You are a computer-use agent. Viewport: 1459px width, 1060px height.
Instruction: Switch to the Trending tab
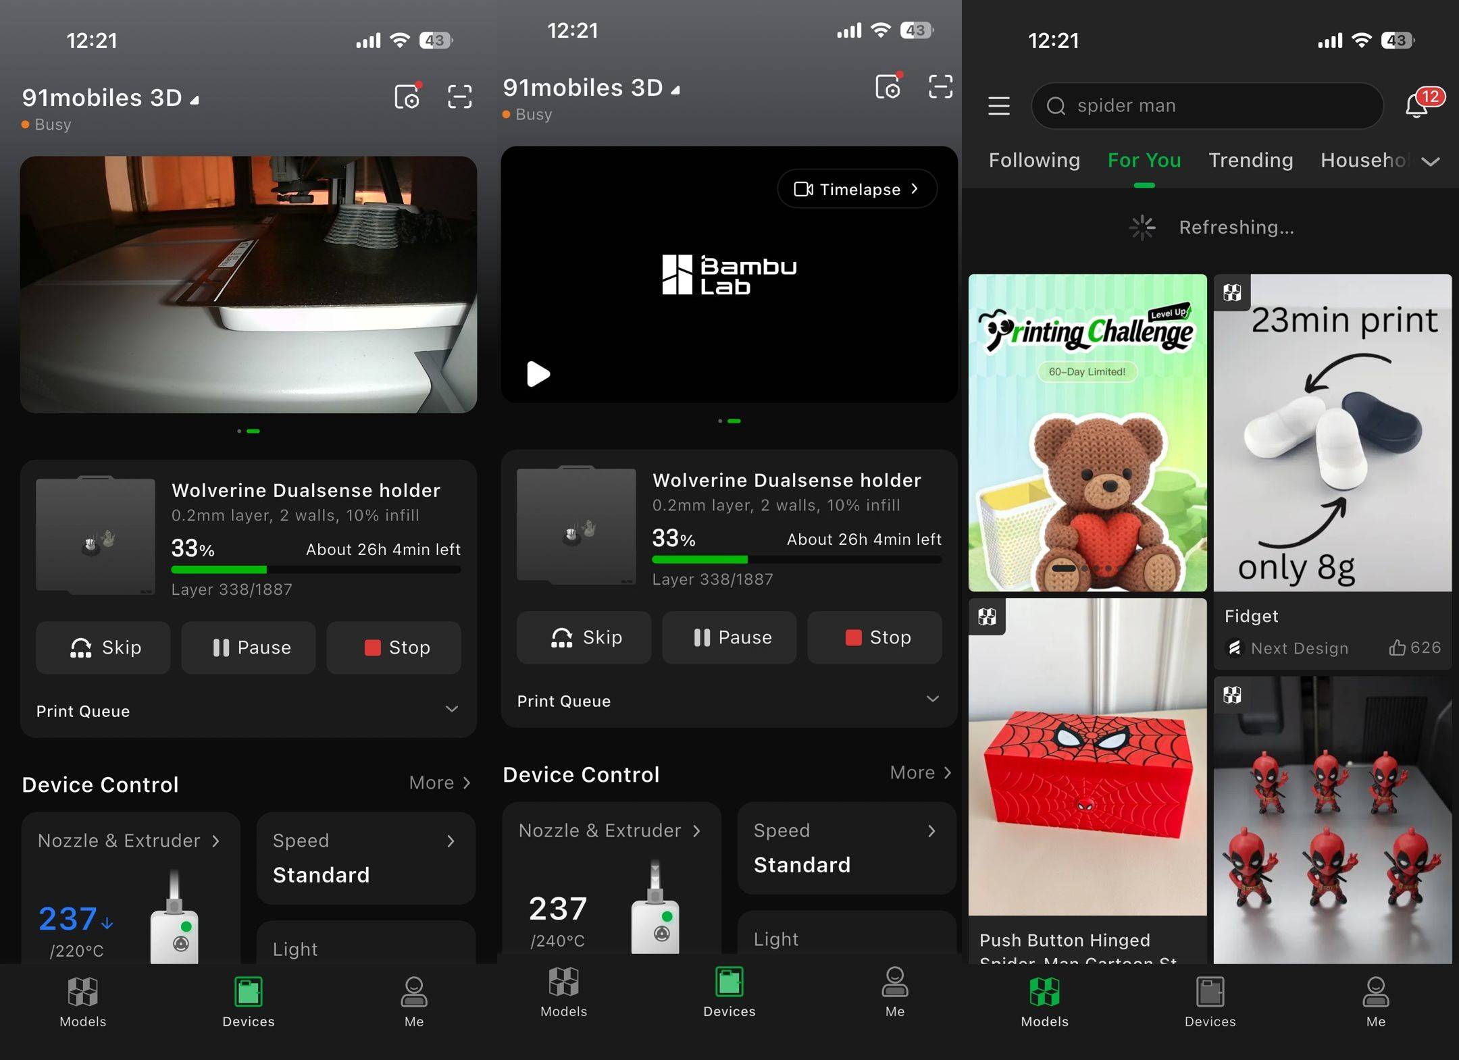(1250, 160)
